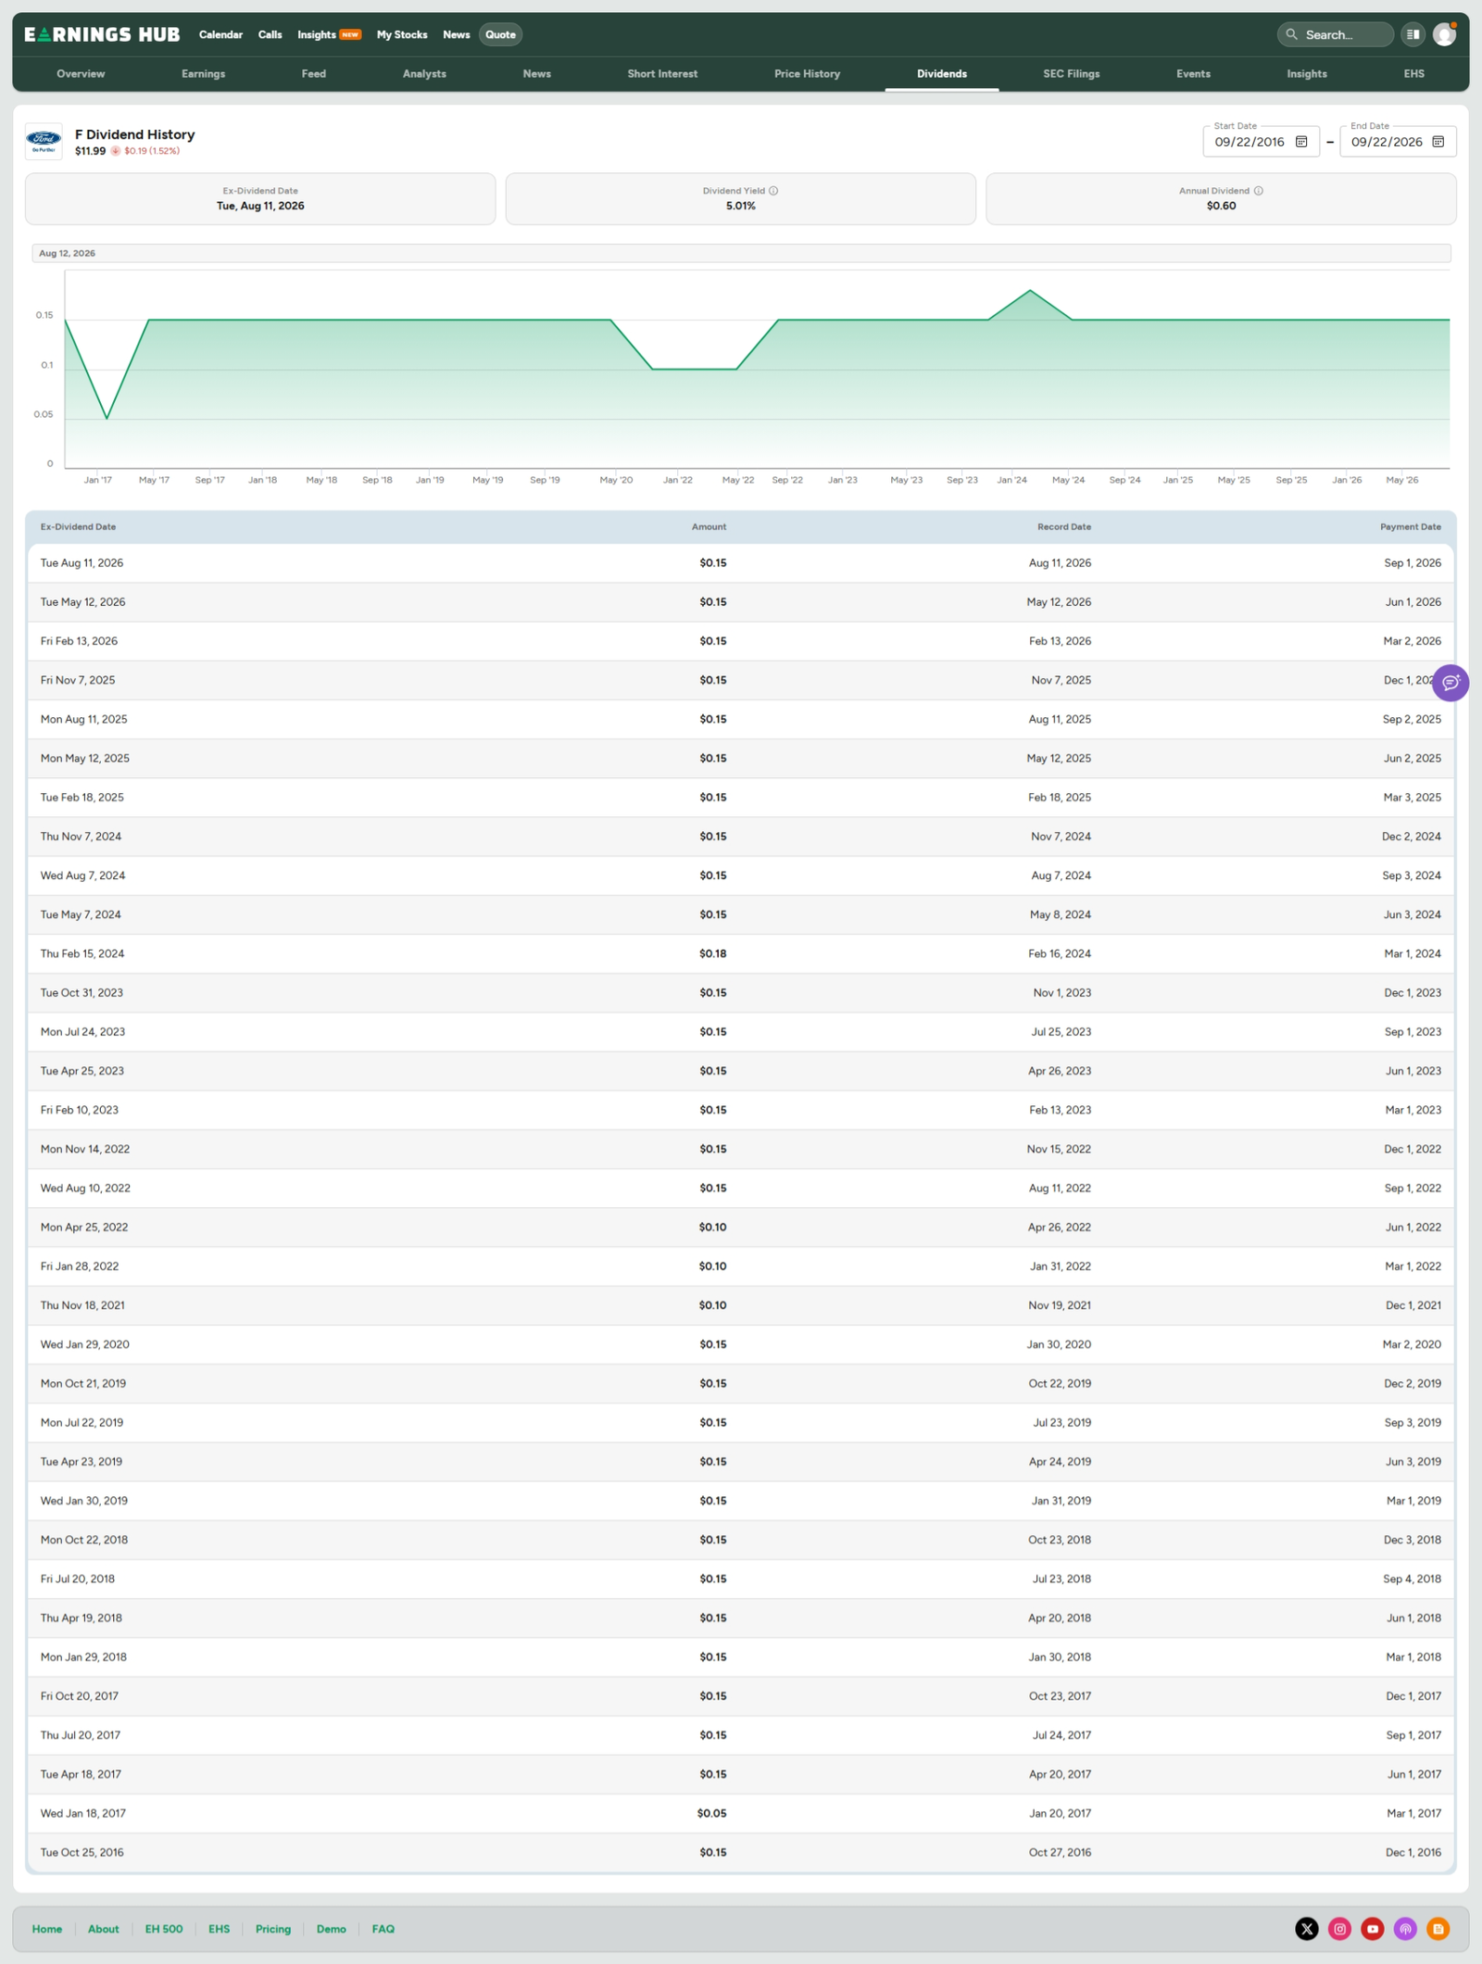Click the Jan '24 chart axis label

tap(1011, 480)
